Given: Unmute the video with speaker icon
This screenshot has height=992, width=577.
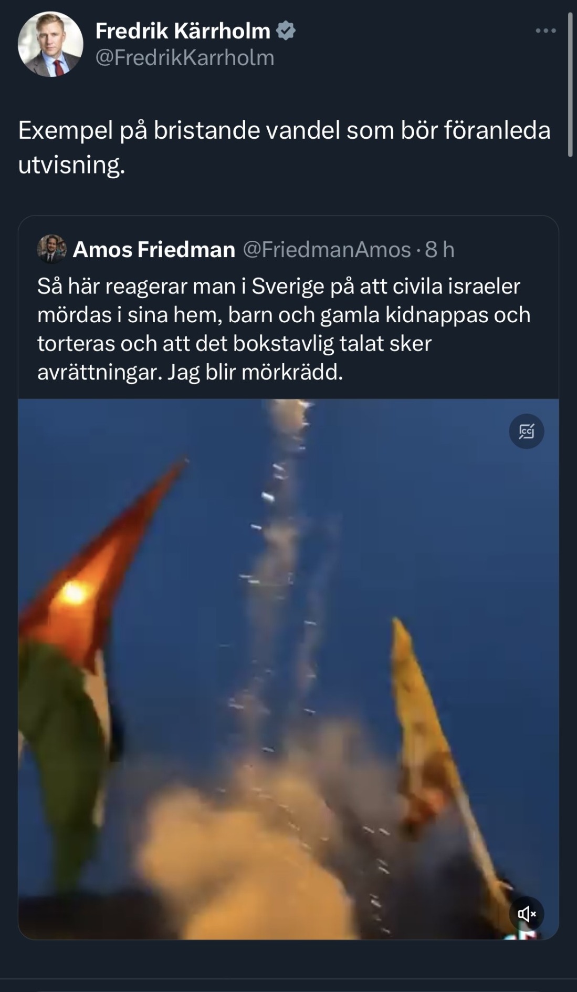Looking at the screenshot, I should pos(527,914).
